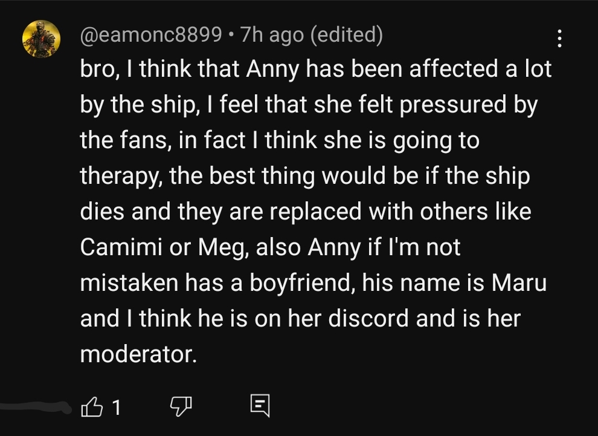Open the reply icon under comment

coord(261,406)
